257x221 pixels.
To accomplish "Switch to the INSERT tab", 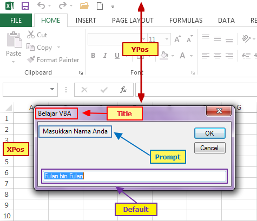I will pos(85,21).
